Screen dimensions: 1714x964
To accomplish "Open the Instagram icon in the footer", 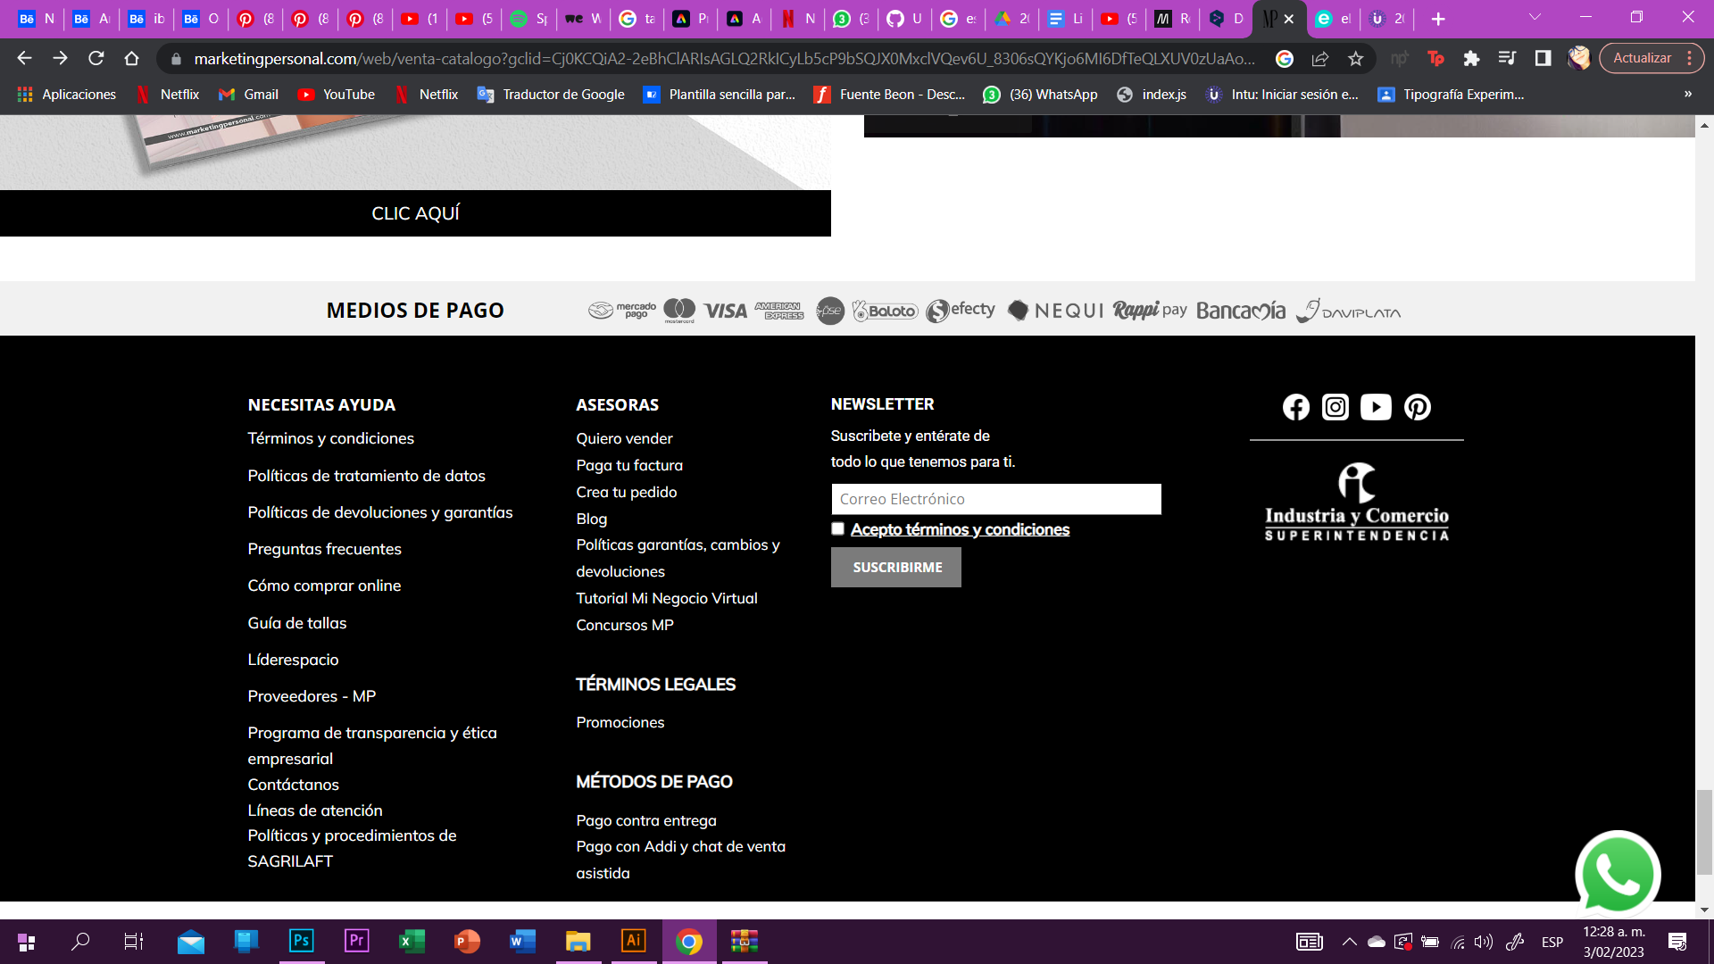I will pos(1335,407).
